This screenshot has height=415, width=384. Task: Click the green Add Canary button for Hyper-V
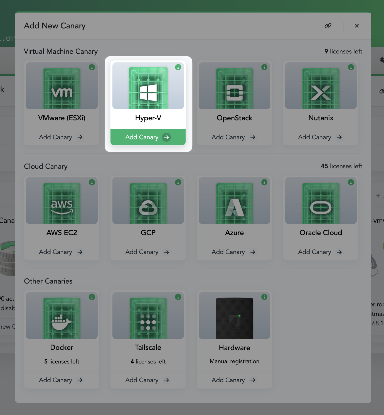(x=148, y=137)
